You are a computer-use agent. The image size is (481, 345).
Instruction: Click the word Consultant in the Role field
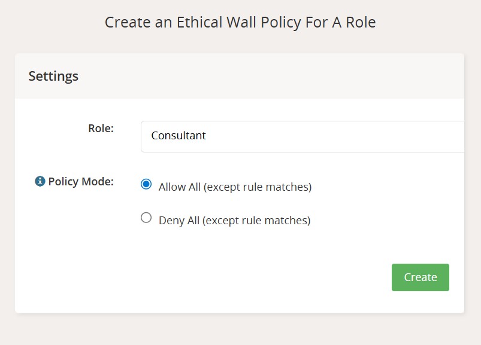[179, 136]
